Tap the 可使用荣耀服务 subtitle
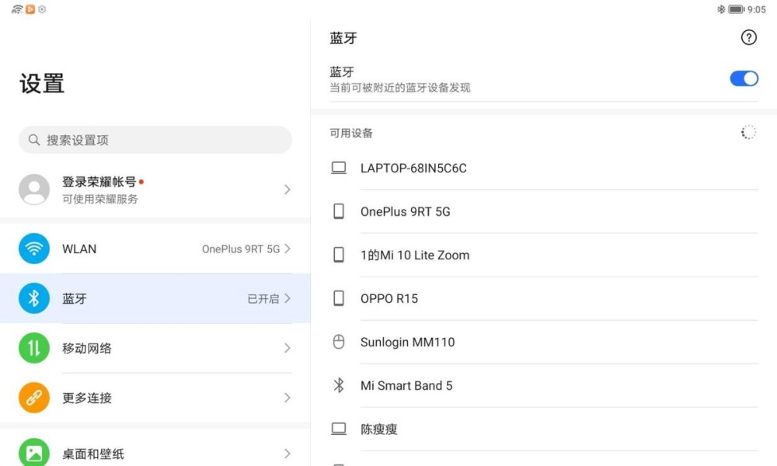The image size is (777, 466). point(99,199)
